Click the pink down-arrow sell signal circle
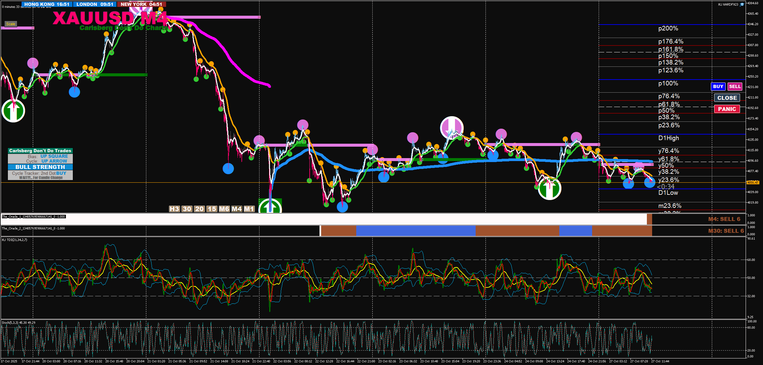Viewport: 763px width, 365px height. 452,128
